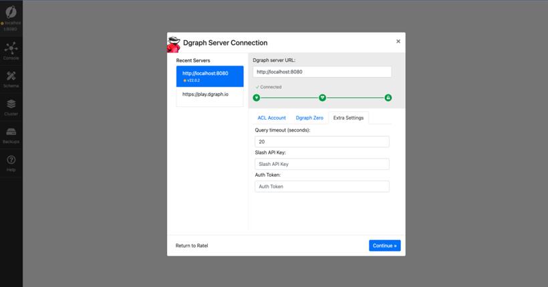Open the Schema tool icon
Image resolution: width=548 pixels, height=287 pixels.
(x=11, y=76)
